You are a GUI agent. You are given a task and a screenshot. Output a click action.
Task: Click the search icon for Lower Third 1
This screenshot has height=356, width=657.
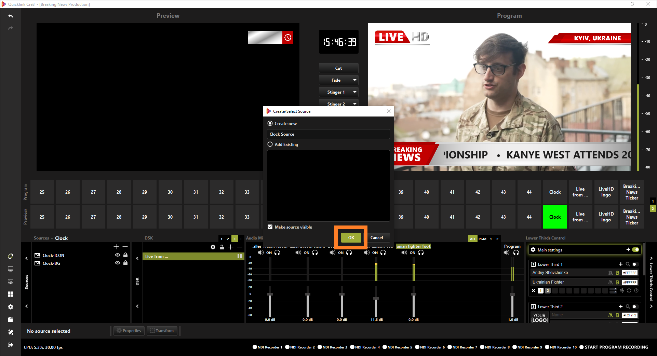coord(628,264)
